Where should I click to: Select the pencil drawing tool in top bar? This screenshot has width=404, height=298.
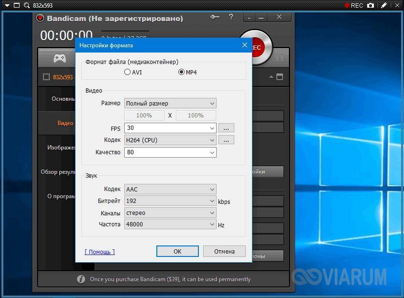(x=383, y=5)
